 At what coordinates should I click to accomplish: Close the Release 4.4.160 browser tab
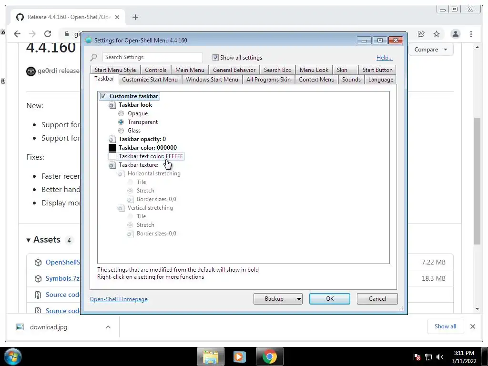(x=117, y=17)
